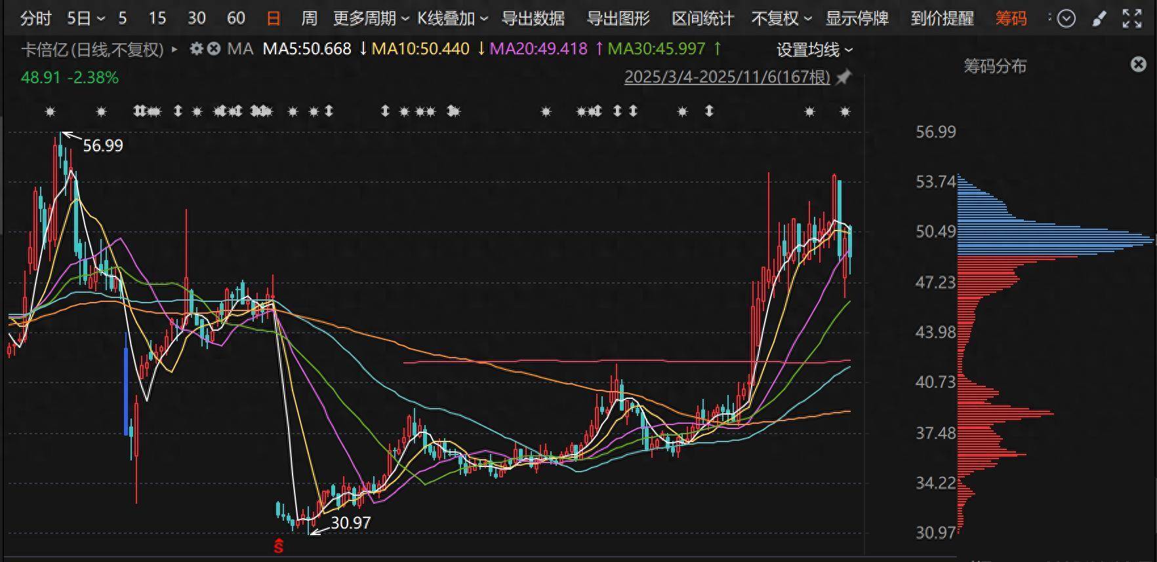Open the 到价提醒 price alert
This screenshot has width=1157, height=562.
coord(942,18)
